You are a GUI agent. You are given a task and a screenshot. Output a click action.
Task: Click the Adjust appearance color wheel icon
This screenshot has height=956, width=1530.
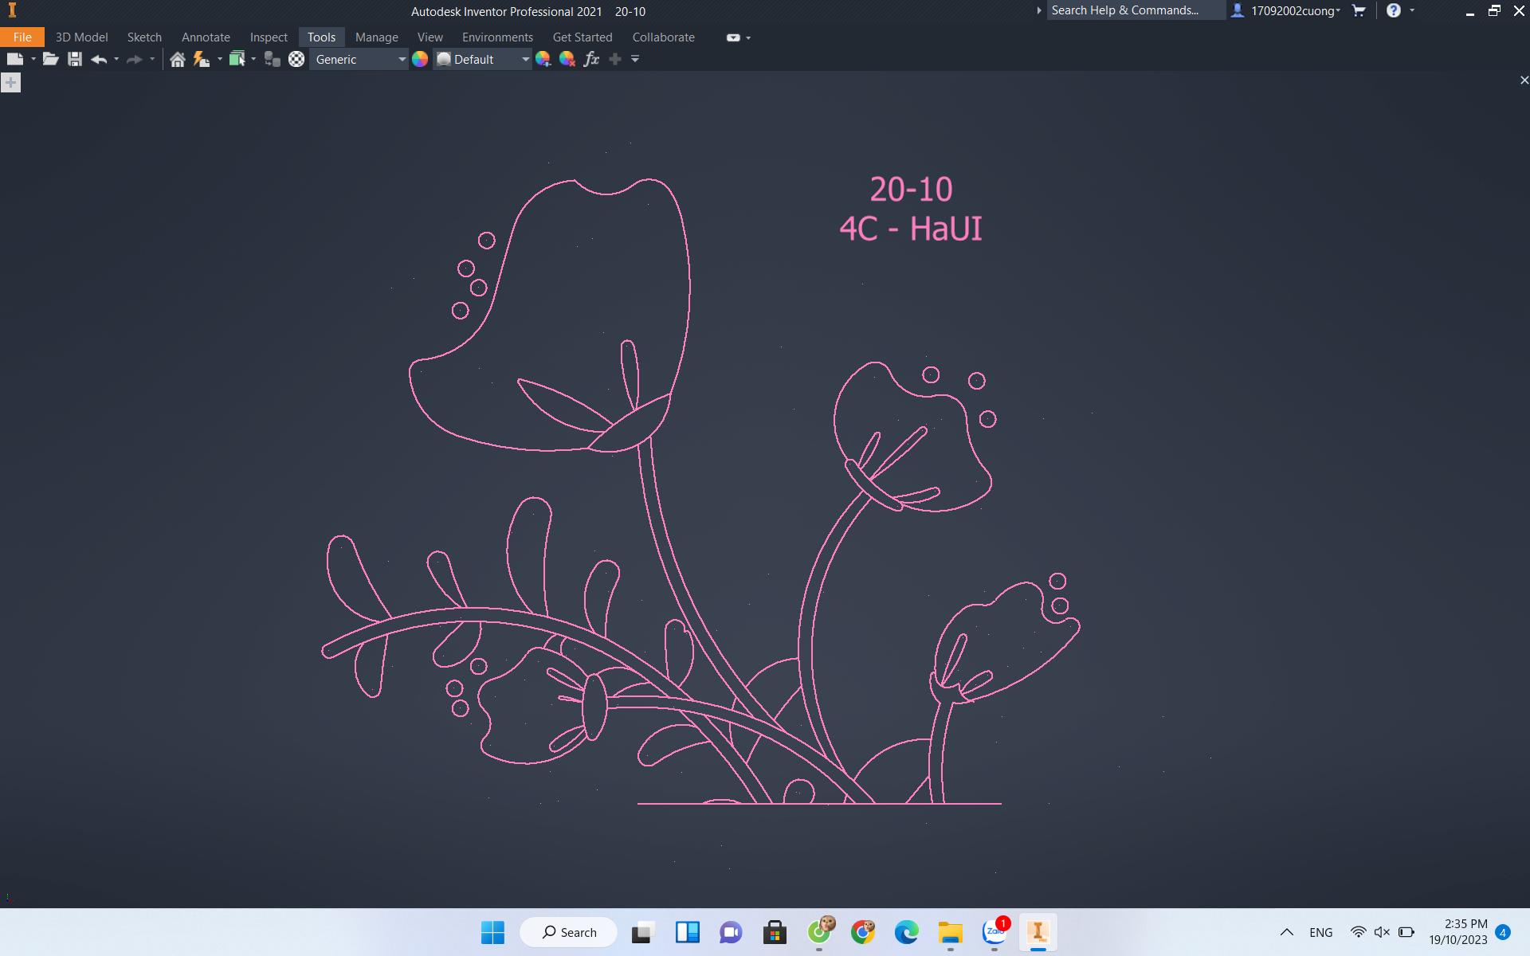543,59
